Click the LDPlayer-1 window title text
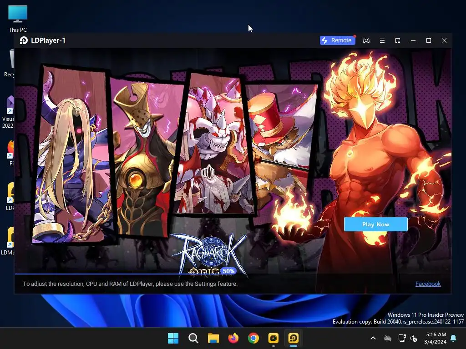Image resolution: width=466 pixels, height=349 pixels. (x=48, y=40)
